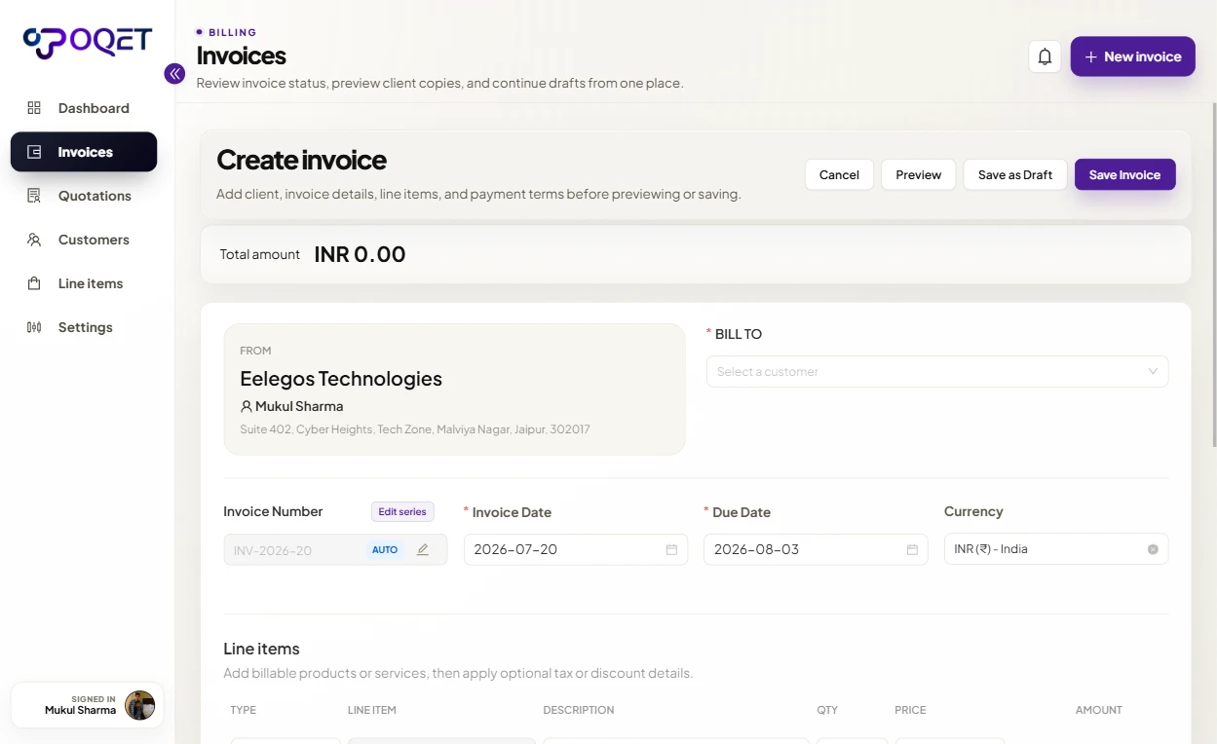Click the Save Invoice button

(1124, 174)
